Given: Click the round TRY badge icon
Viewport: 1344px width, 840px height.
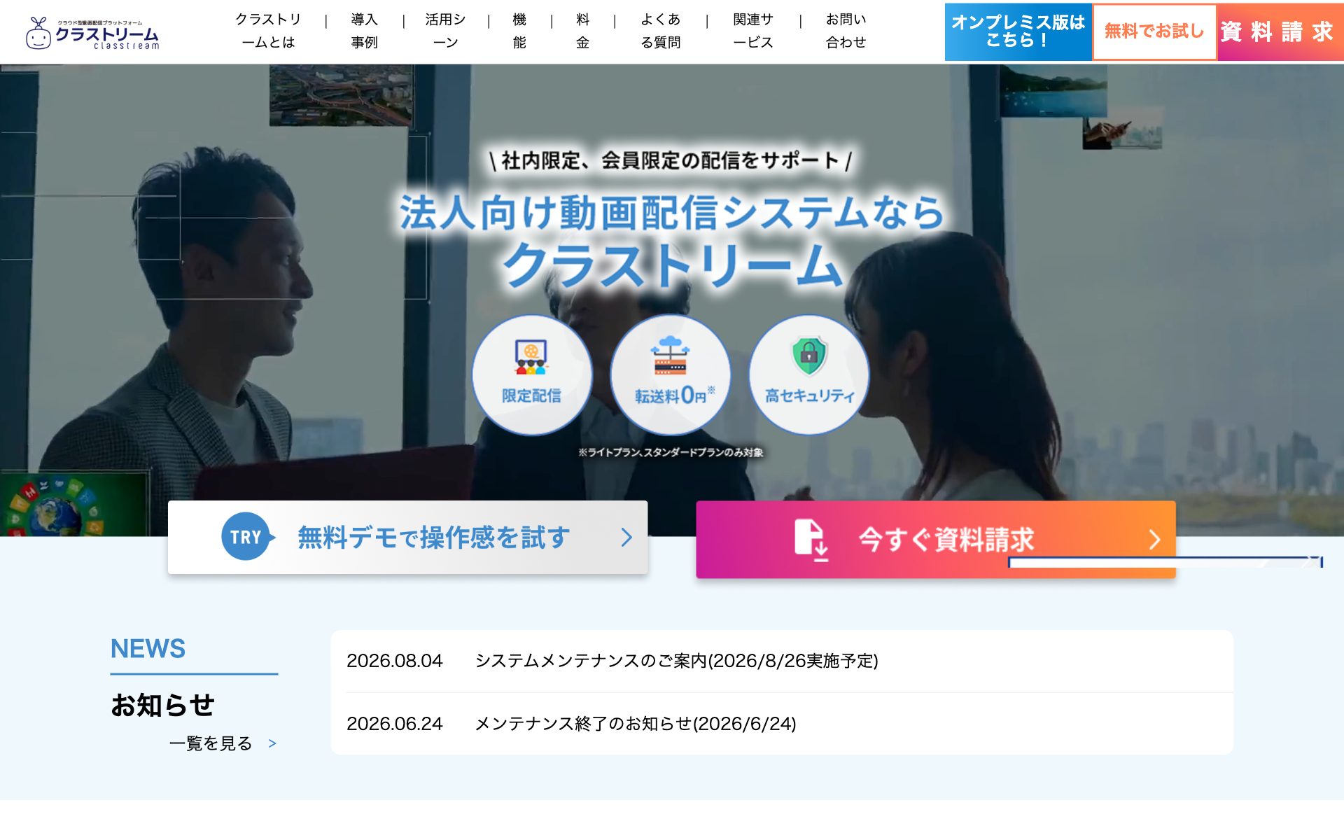Looking at the screenshot, I should tap(246, 537).
